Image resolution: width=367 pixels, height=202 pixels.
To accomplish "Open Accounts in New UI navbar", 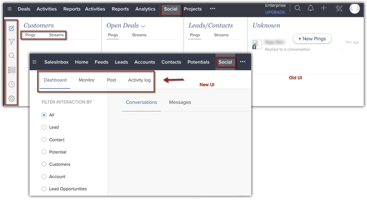I will [145, 62].
